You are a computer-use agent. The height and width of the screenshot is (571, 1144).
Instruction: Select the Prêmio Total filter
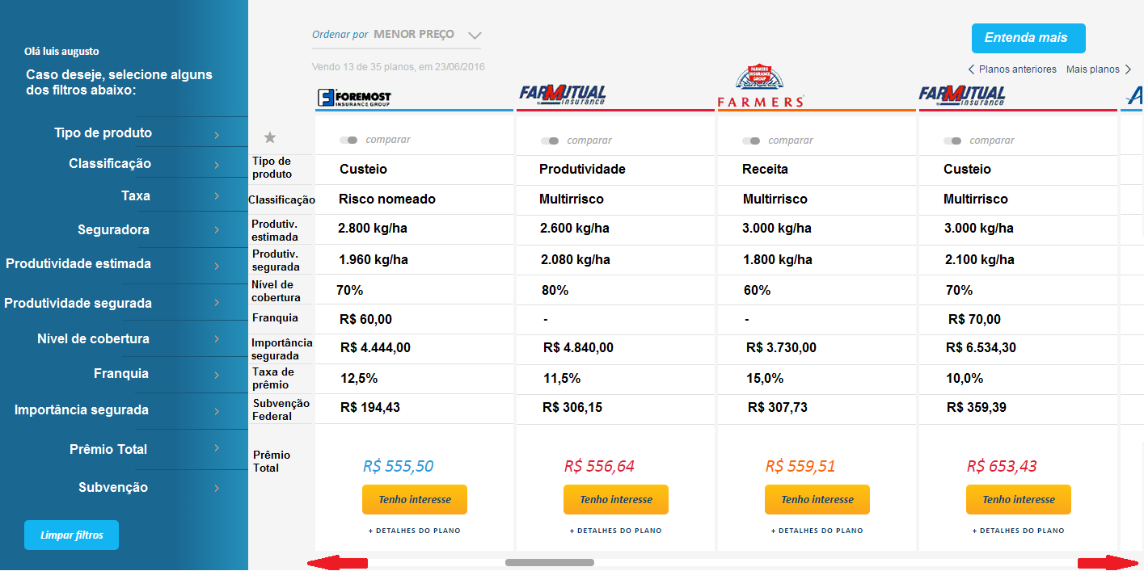[137, 449]
